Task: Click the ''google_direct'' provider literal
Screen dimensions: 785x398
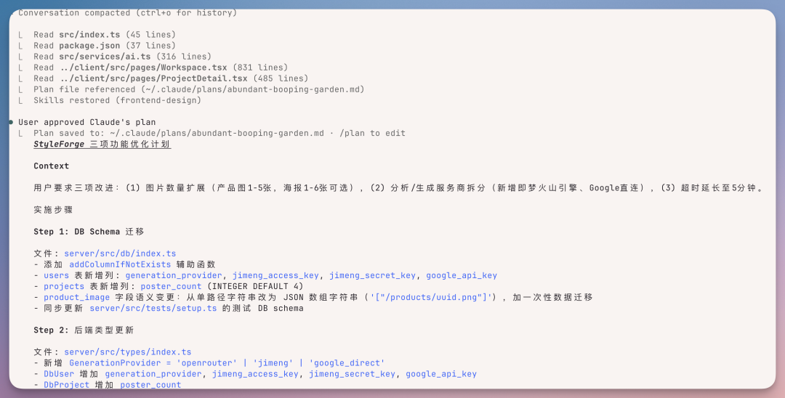Action: coord(347,363)
